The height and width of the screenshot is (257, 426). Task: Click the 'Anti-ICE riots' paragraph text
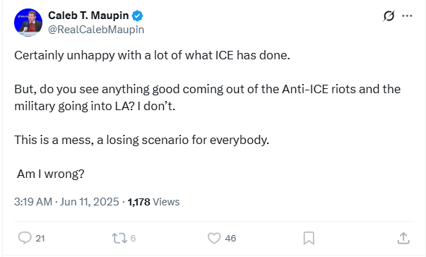207,97
